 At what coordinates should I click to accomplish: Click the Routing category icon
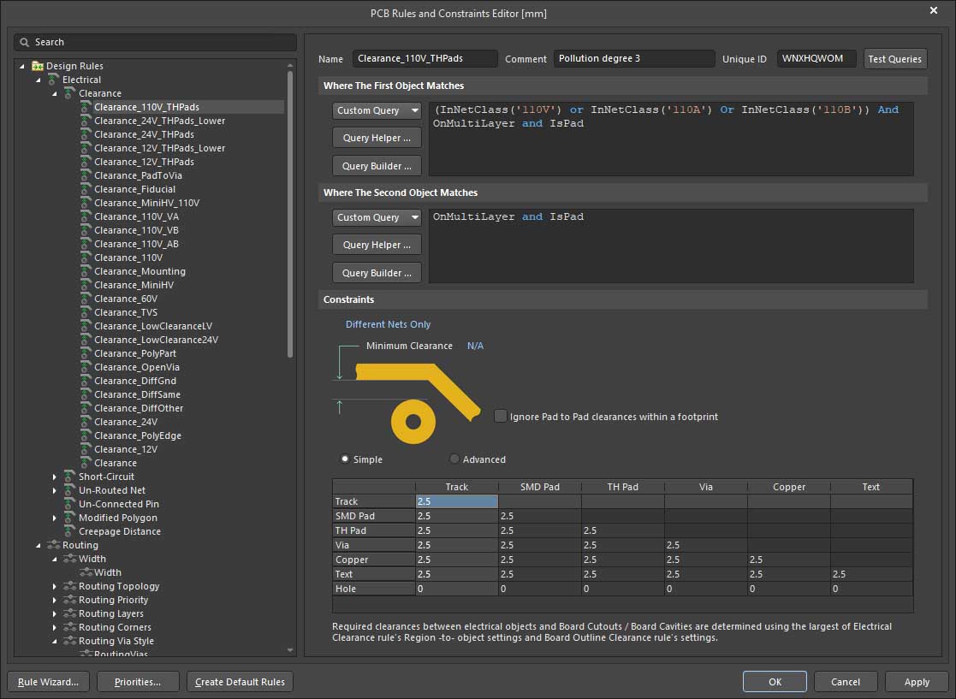click(54, 545)
